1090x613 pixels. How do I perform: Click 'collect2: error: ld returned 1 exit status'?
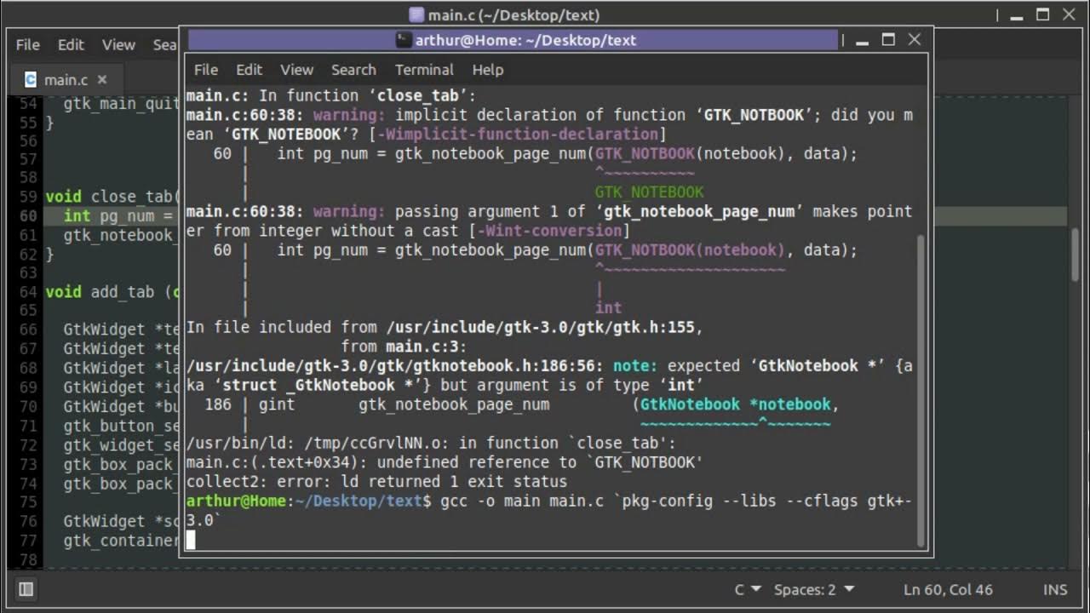tap(376, 482)
